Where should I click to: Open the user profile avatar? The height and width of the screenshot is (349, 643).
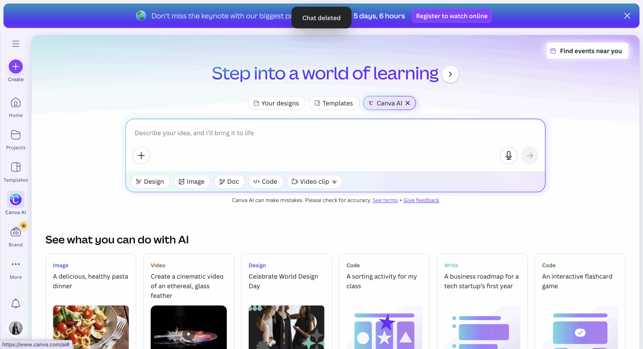coord(16,328)
